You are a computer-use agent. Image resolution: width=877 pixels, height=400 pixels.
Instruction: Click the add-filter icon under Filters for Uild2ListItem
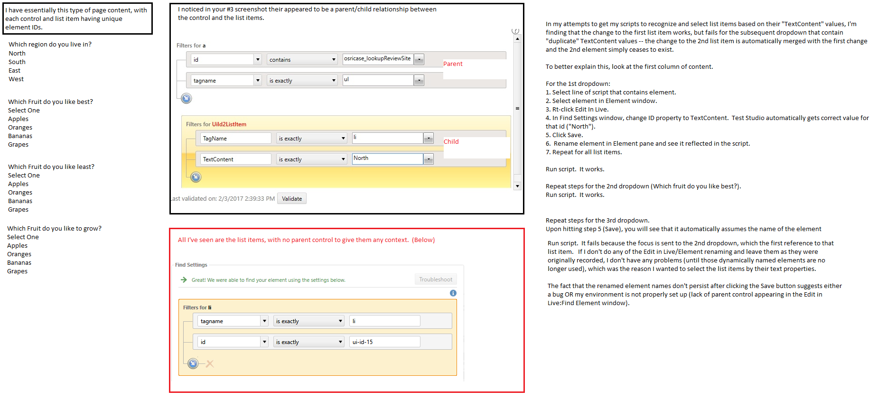point(196,177)
